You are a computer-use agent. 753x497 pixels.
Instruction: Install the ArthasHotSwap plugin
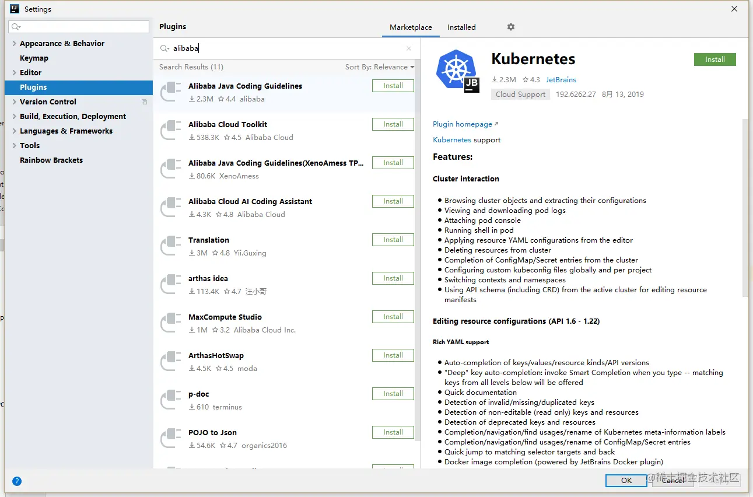point(393,355)
